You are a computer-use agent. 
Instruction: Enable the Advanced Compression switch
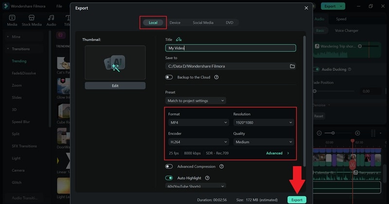pyautogui.click(x=169, y=167)
